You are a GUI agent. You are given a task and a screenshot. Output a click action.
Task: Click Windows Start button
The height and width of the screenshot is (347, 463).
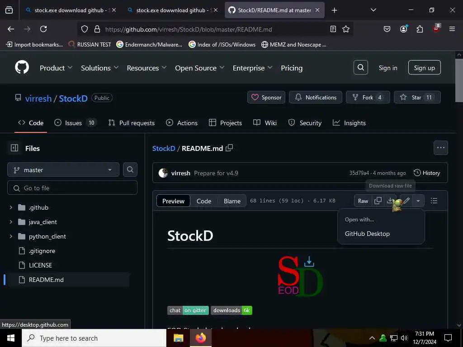[11, 338]
